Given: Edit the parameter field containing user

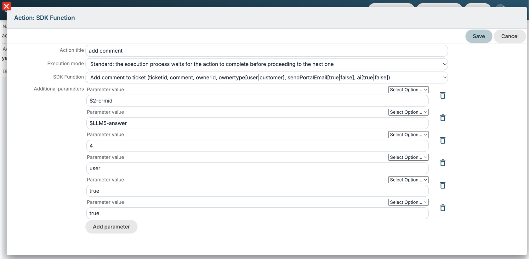Looking at the screenshot, I should 257,168.
